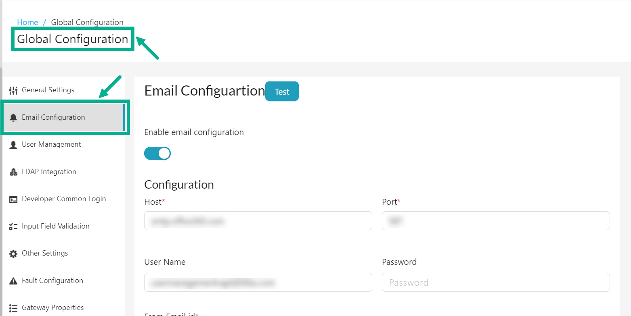The image size is (631, 316).
Task: Click the User Name field
Action: pos(258,283)
